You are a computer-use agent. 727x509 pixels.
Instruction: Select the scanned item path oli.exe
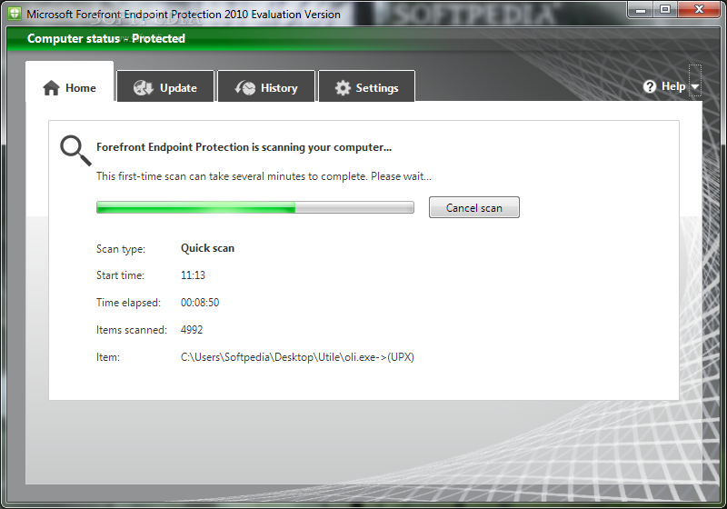tap(297, 357)
